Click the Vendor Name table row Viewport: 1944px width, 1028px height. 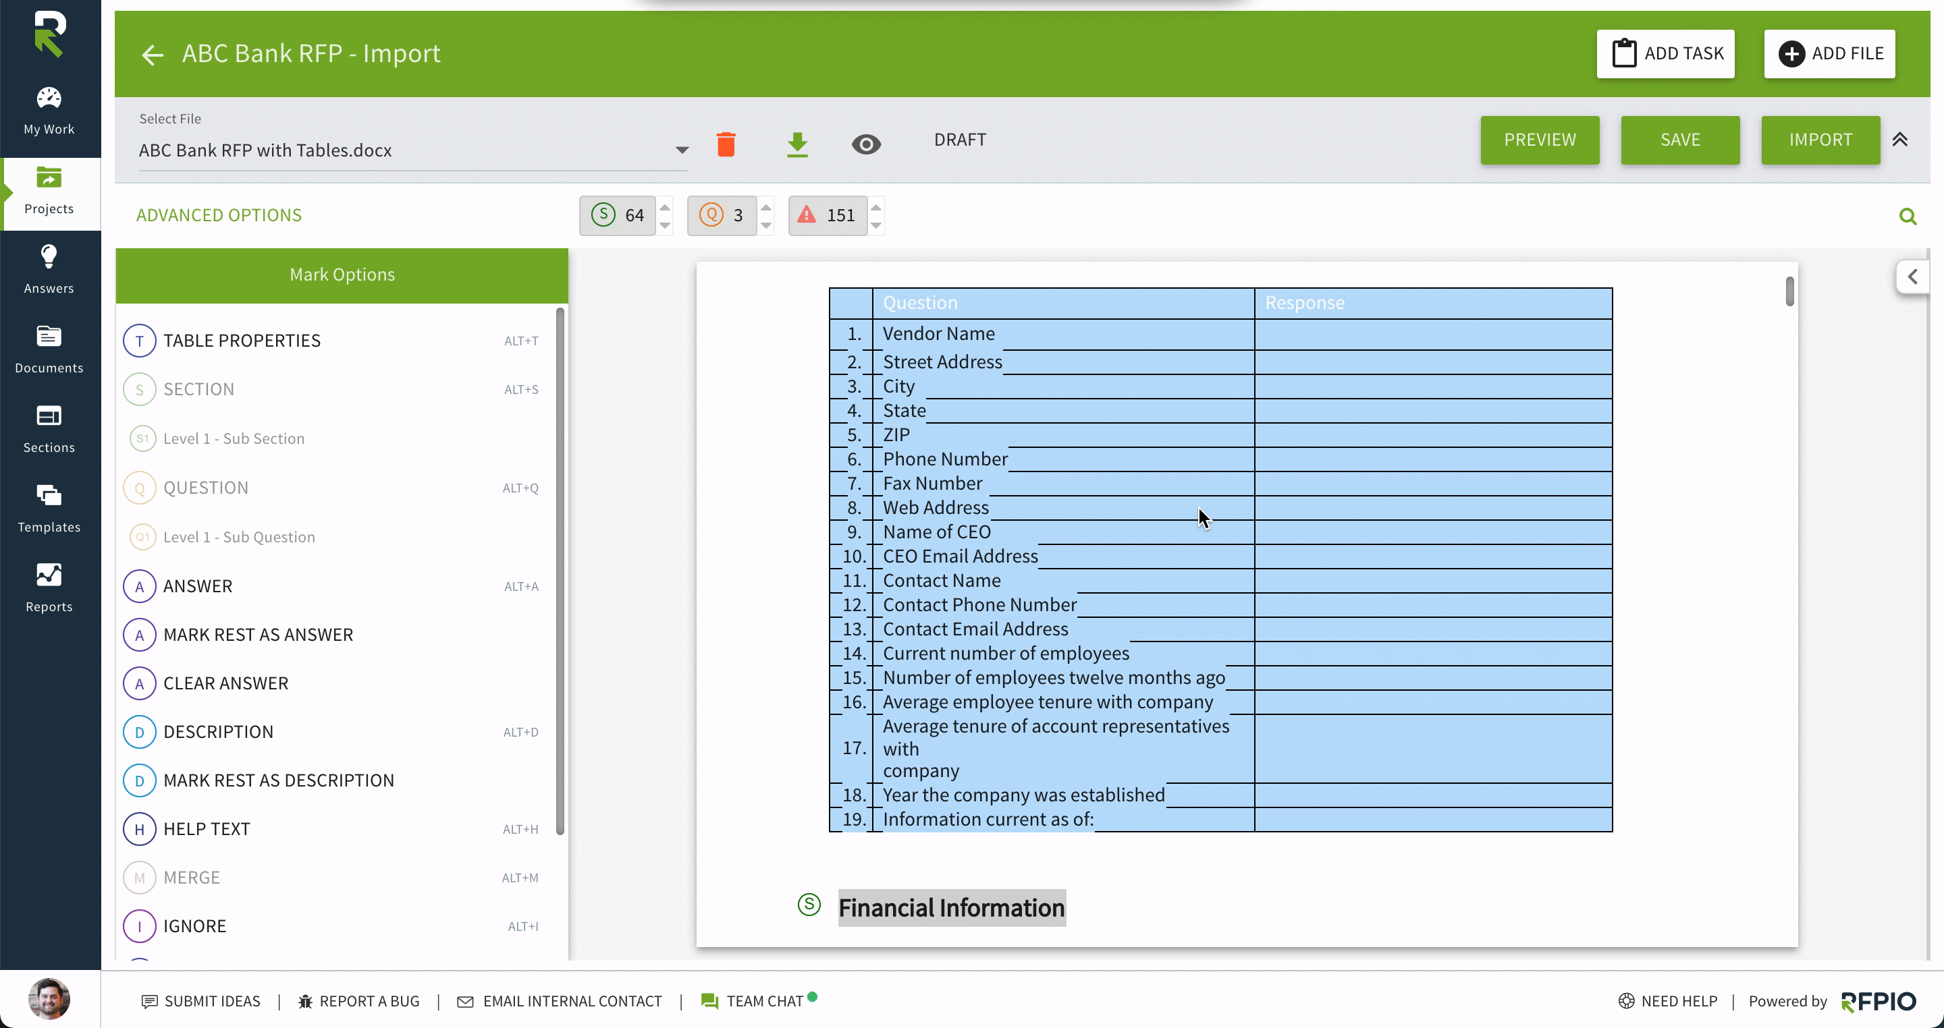coord(1220,334)
